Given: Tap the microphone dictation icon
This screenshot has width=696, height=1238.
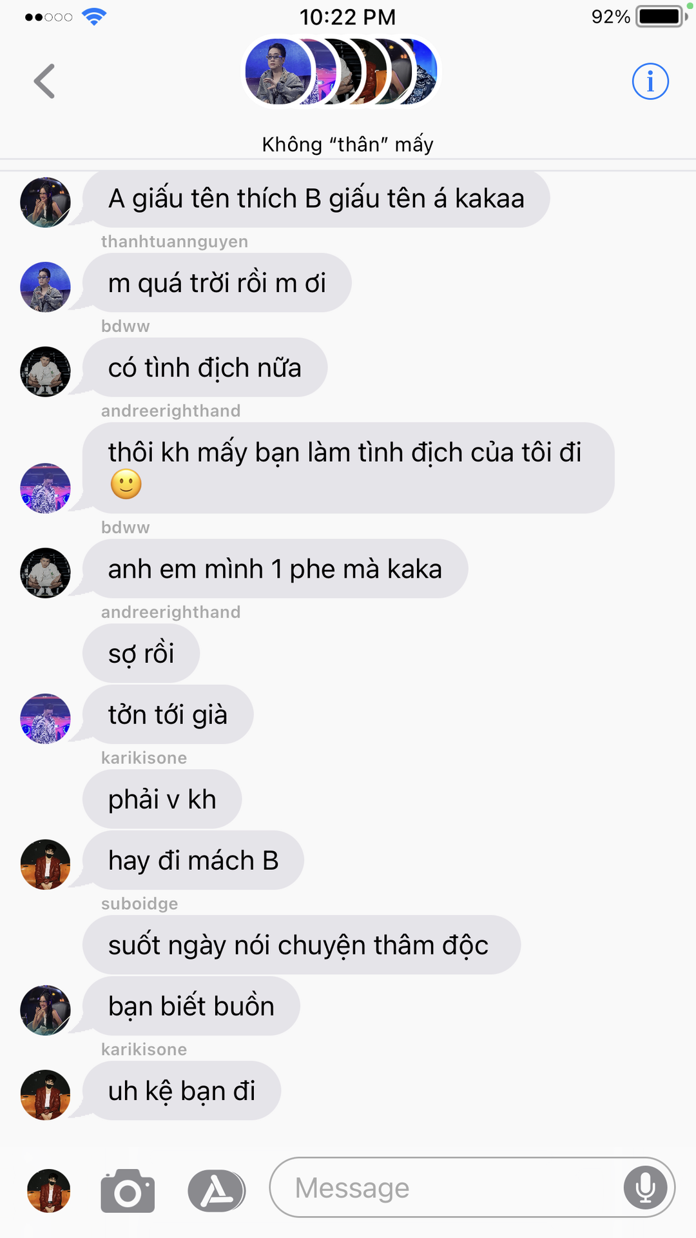Looking at the screenshot, I should pyautogui.click(x=645, y=1187).
